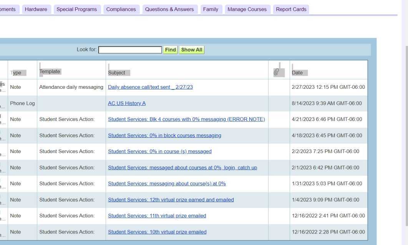Open the Hardware tab

point(36,9)
